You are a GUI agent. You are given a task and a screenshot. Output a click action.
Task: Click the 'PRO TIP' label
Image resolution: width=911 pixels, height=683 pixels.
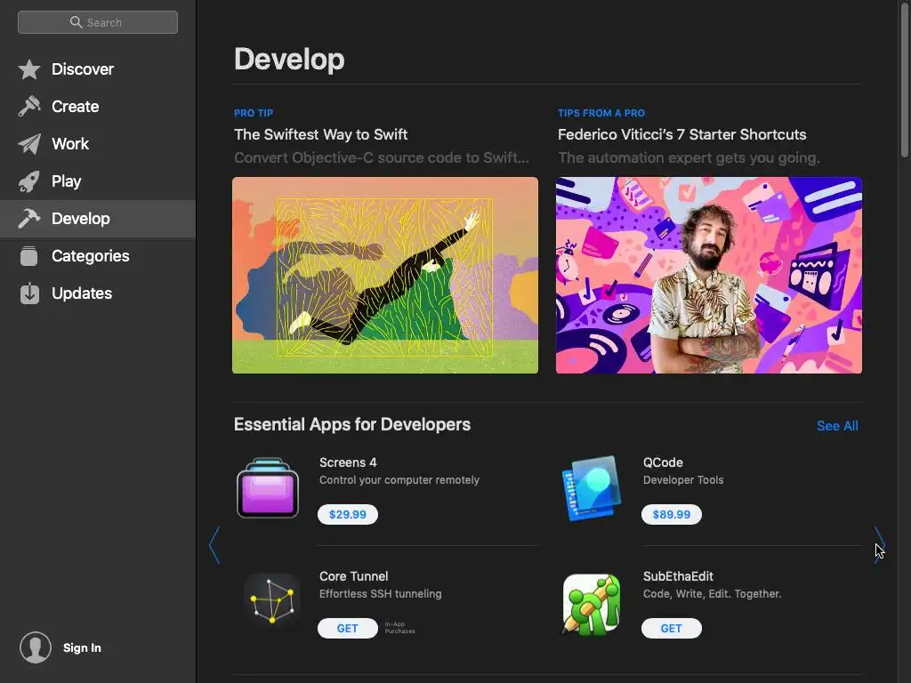(x=254, y=113)
